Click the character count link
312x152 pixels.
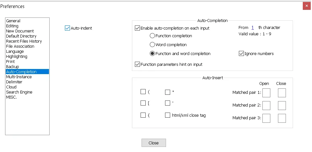253,28
